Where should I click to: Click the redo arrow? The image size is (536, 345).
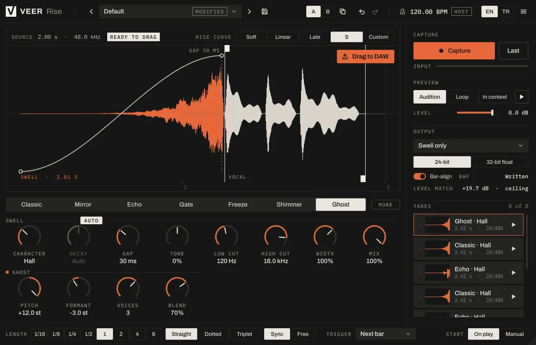coord(375,11)
